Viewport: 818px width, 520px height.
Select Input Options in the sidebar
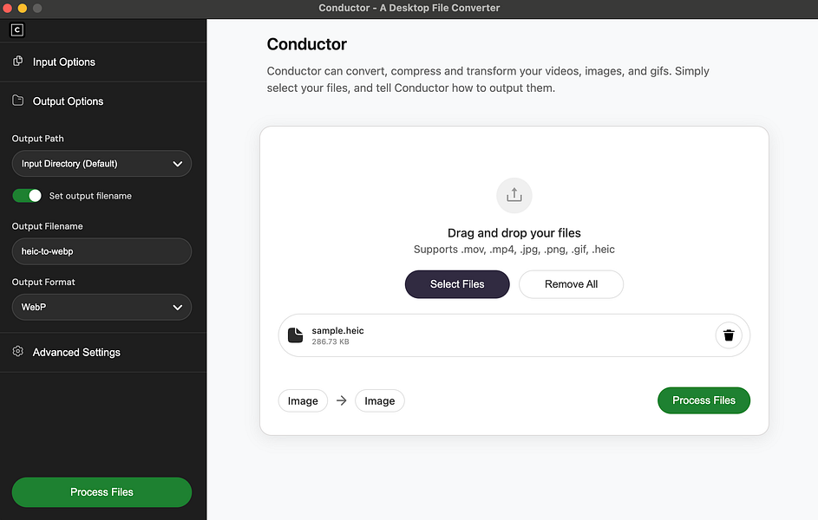coord(63,62)
